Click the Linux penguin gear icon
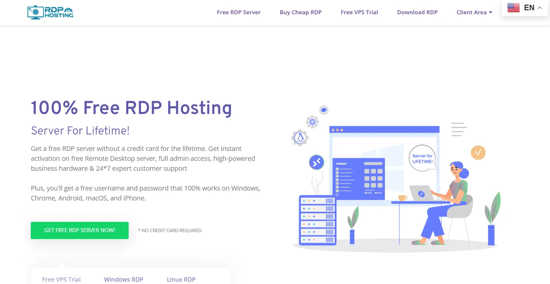 300,138
